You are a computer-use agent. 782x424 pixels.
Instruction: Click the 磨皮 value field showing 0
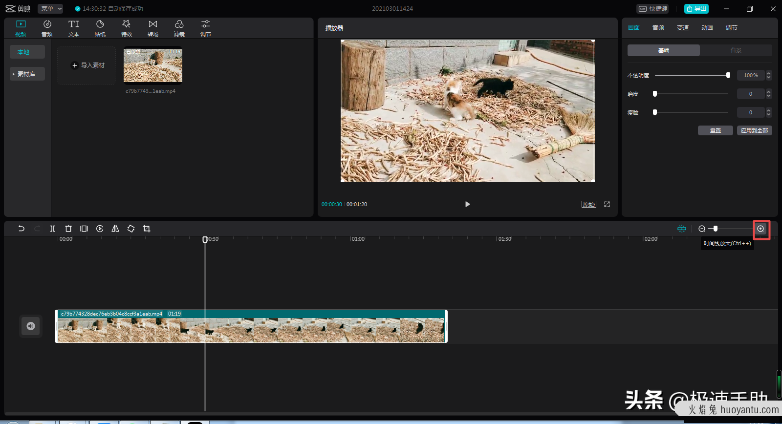pos(751,94)
